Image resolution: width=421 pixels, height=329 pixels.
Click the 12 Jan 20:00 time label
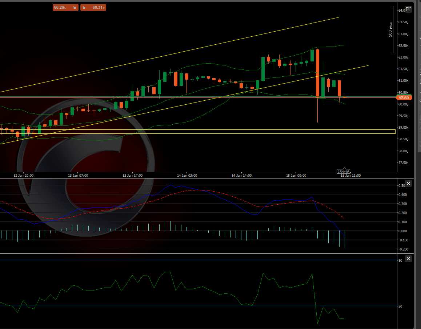click(23, 175)
